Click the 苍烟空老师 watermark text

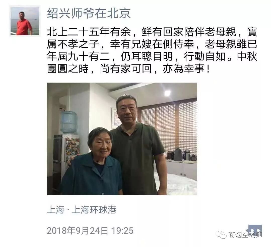pyautogui.click(x=245, y=235)
